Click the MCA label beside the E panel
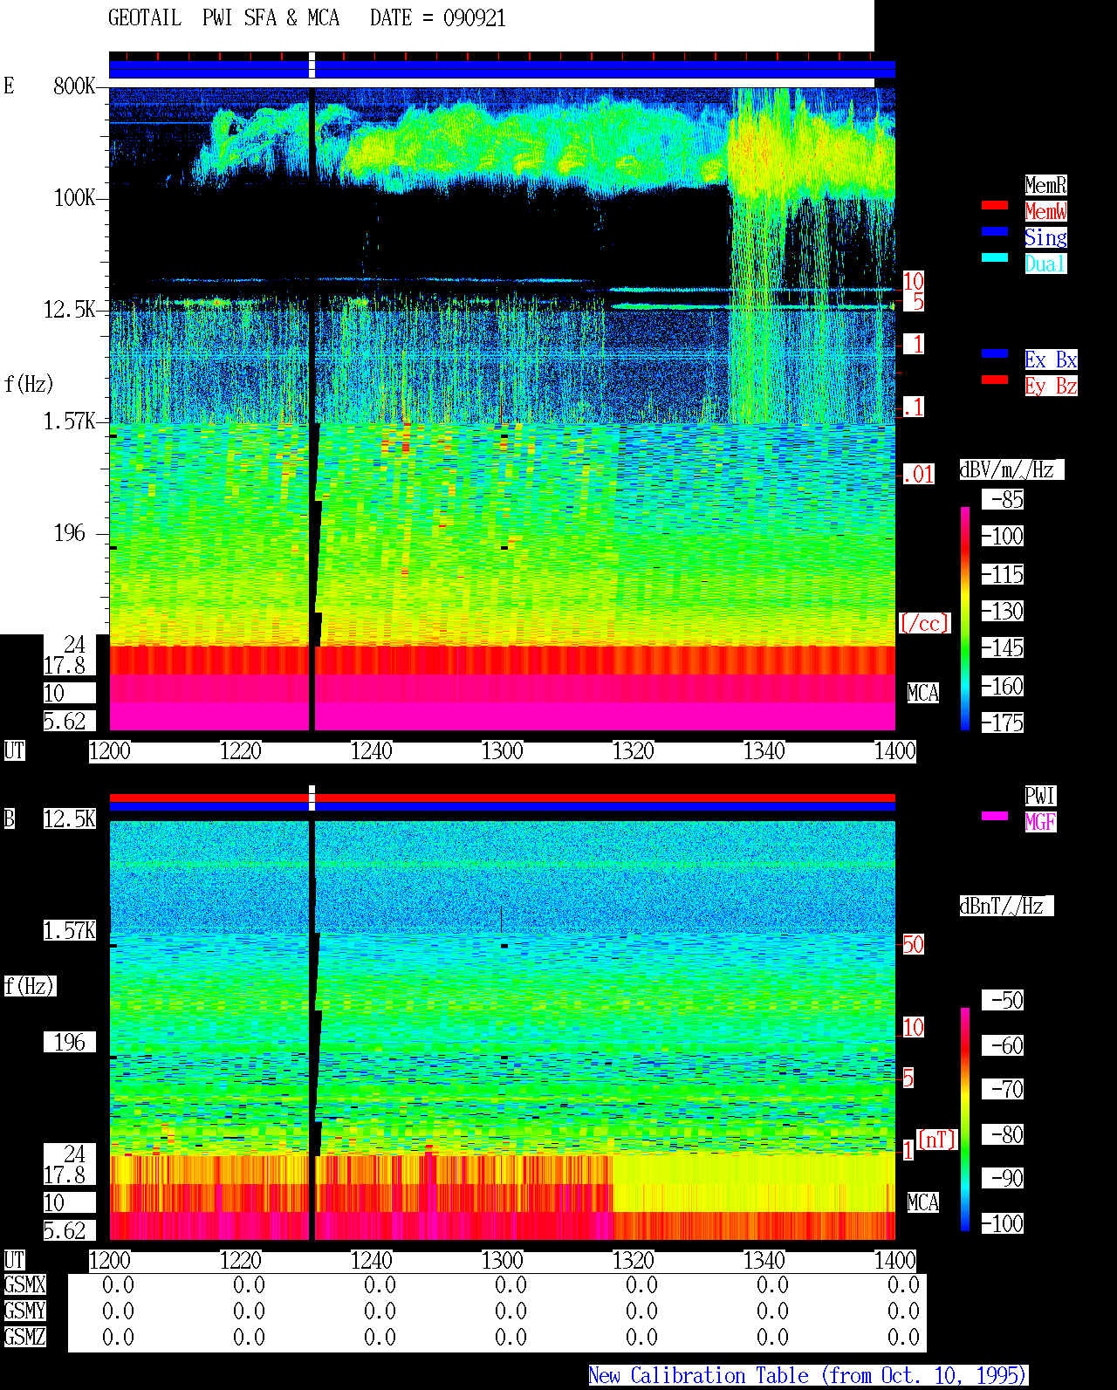Image resolution: width=1117 pixels, height=1390 pixels. coord(923,693)
